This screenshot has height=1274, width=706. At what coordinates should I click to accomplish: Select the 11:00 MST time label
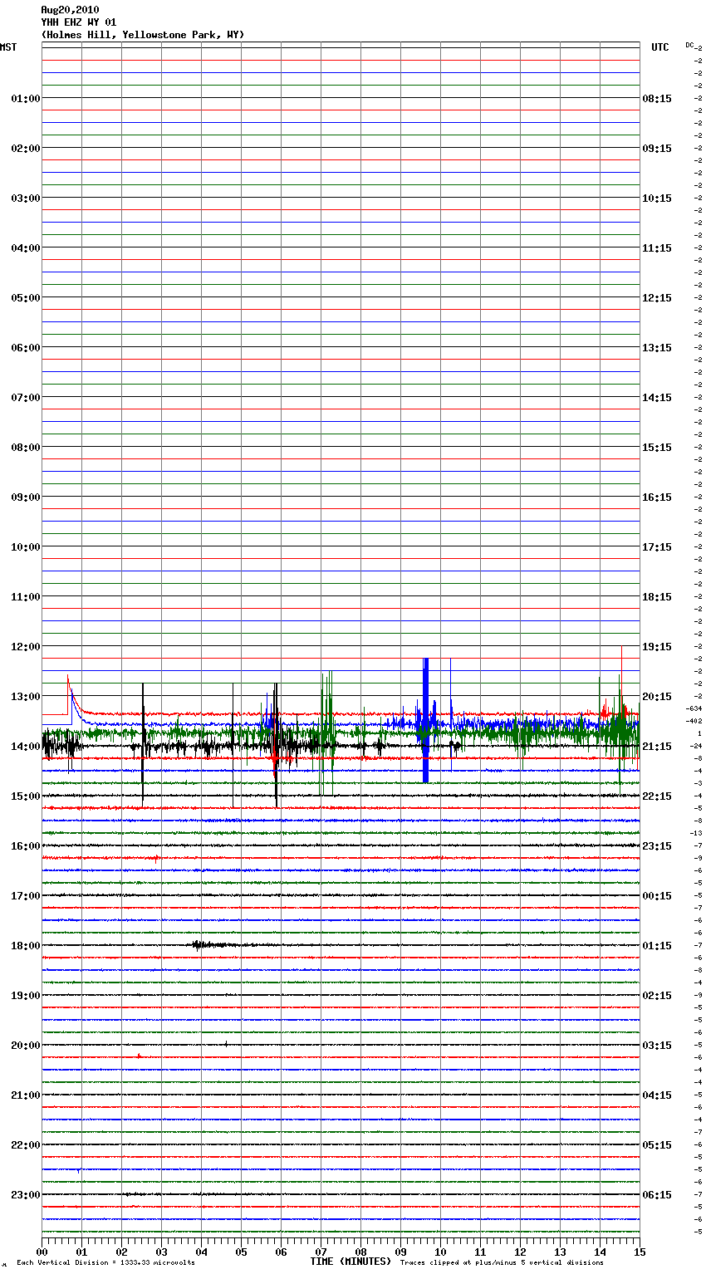pos(26,597)
